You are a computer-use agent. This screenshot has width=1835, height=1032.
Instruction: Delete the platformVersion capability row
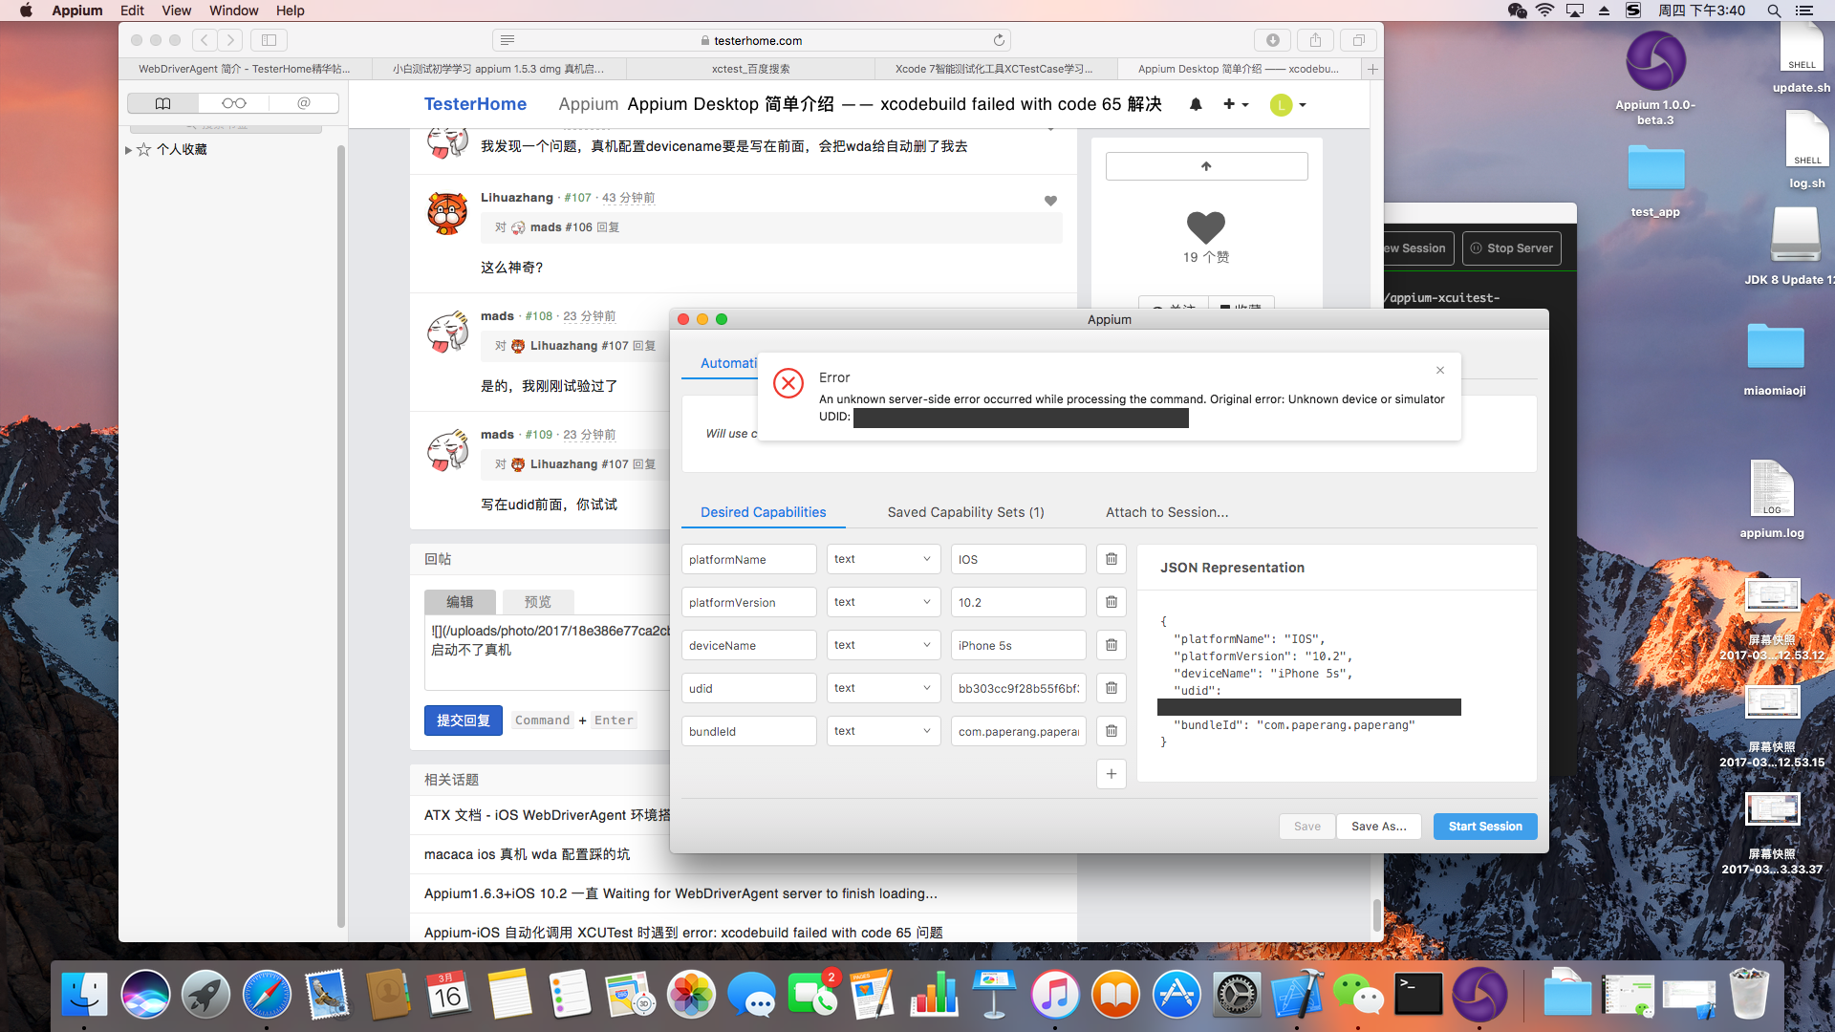1111,602
